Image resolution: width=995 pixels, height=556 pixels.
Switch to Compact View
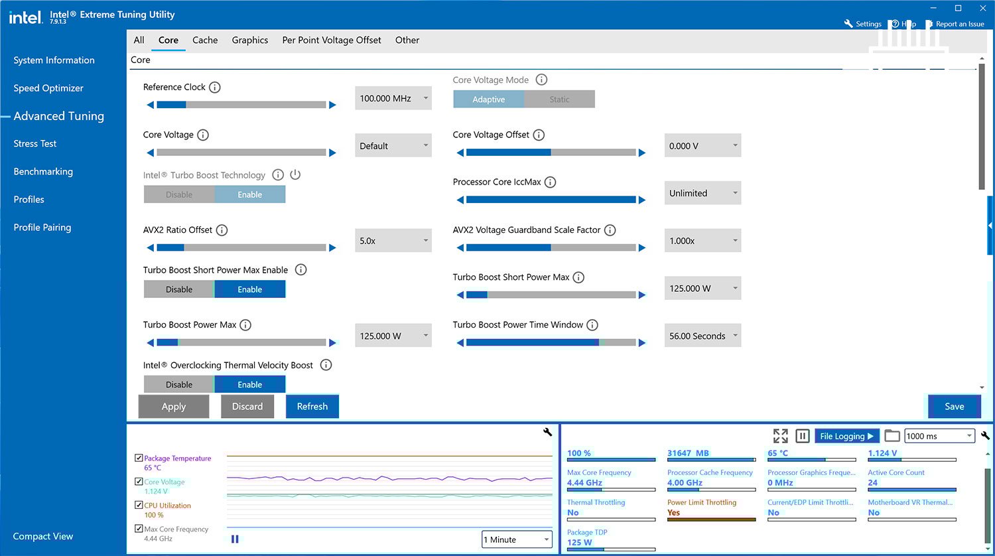43,536
